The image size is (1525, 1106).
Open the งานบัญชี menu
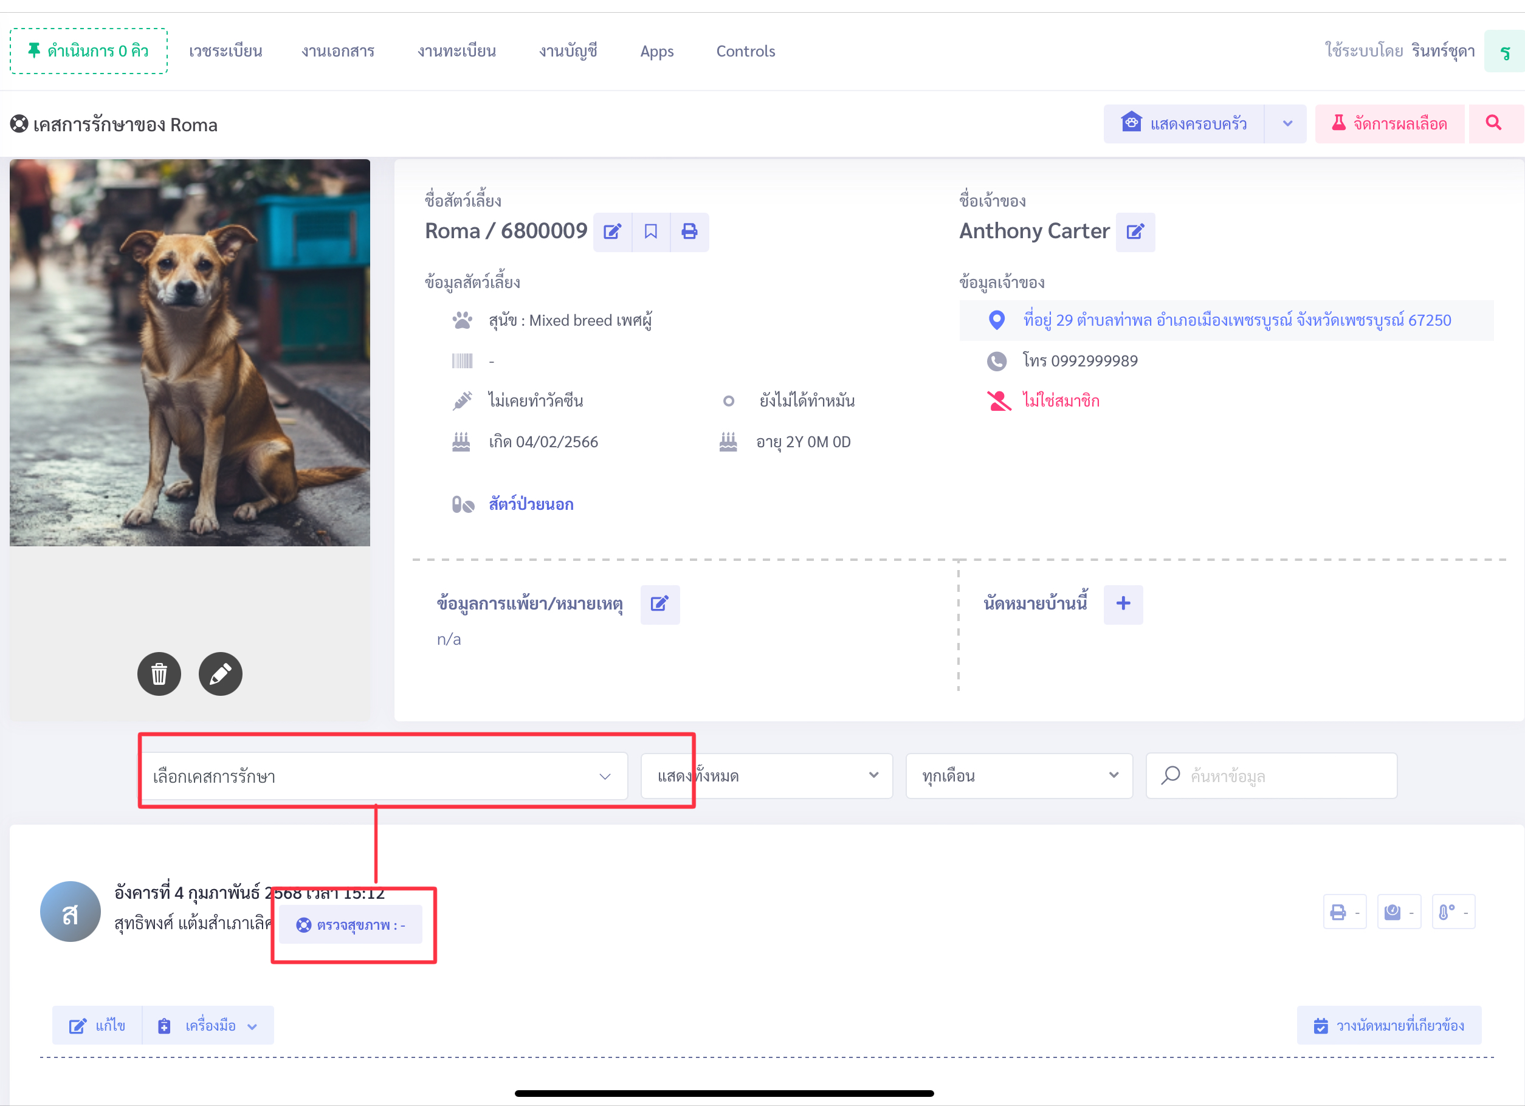coord(568,51)
